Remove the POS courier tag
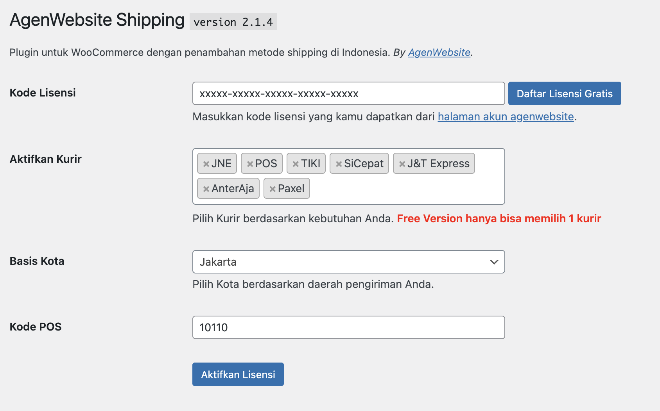Screen dimensions: 660x411 (x=250, y=164)
